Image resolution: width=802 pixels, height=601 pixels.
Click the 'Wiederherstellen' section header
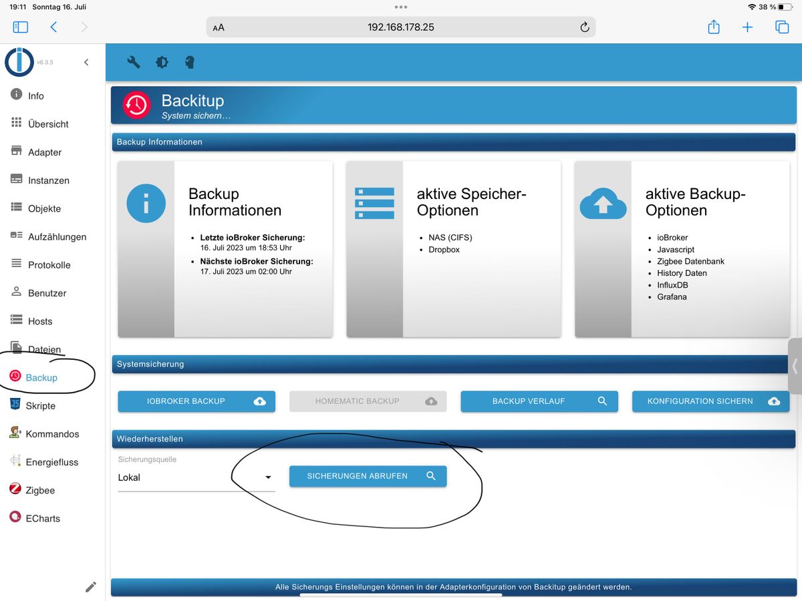(x=453, y=439)
